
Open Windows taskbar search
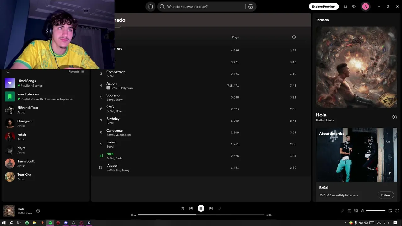pos(11,223)
